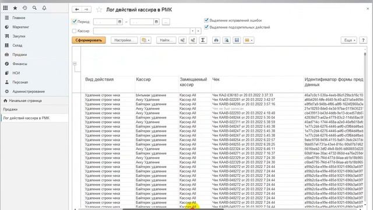Open the sections menu grid icon
This screenshot has width=373, height=210.
5,8
